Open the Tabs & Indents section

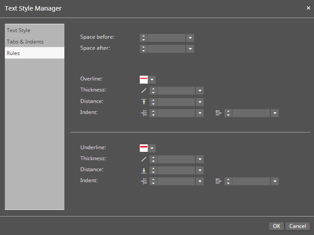pos(25,42)
